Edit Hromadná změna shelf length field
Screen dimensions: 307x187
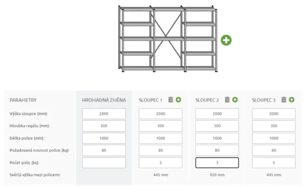104,138
